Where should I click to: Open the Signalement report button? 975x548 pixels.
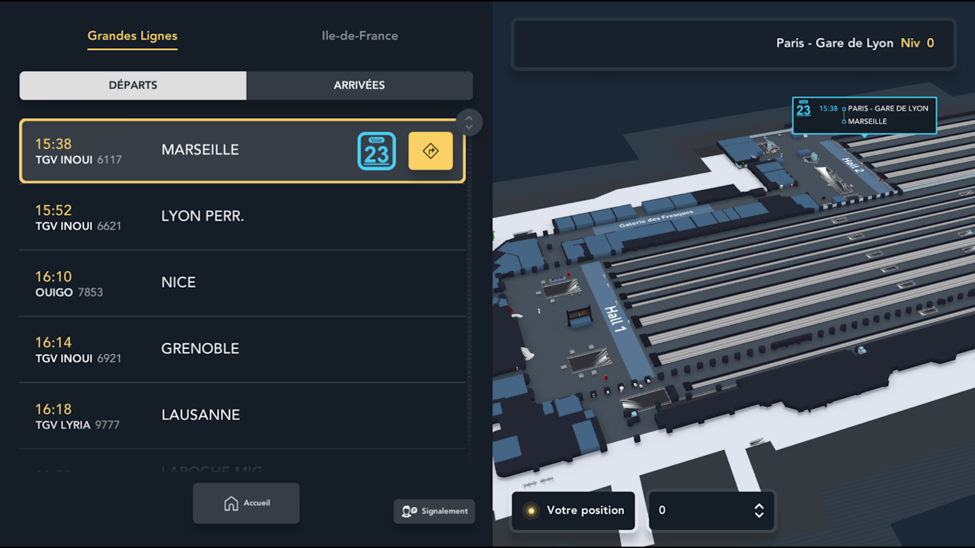pos(434,511)
